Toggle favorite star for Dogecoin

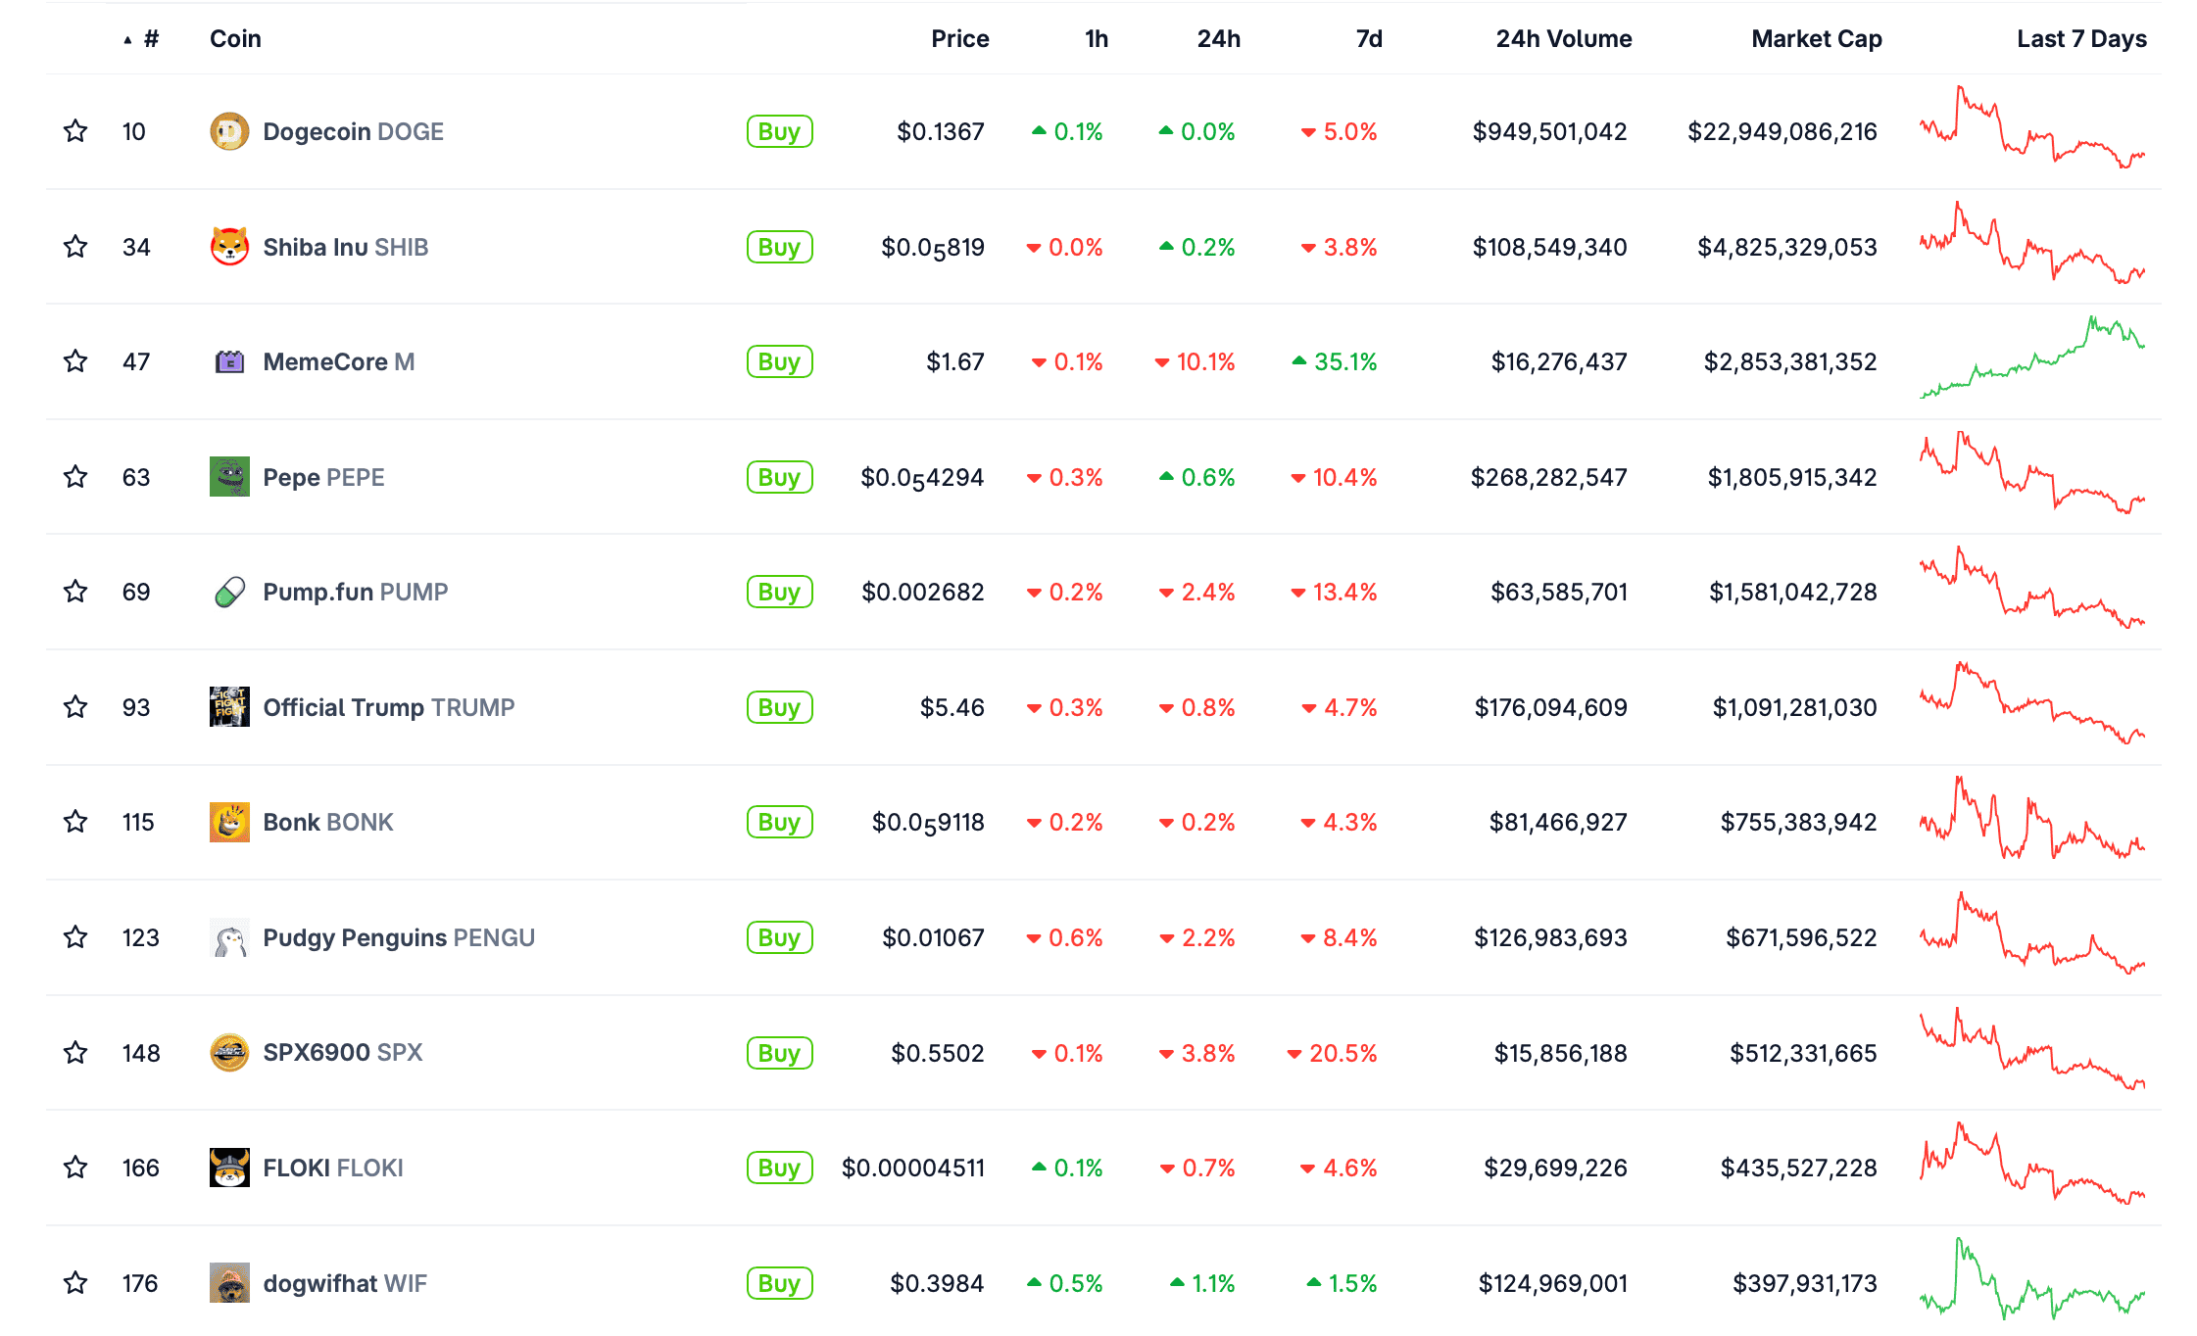tap(75, 131)
